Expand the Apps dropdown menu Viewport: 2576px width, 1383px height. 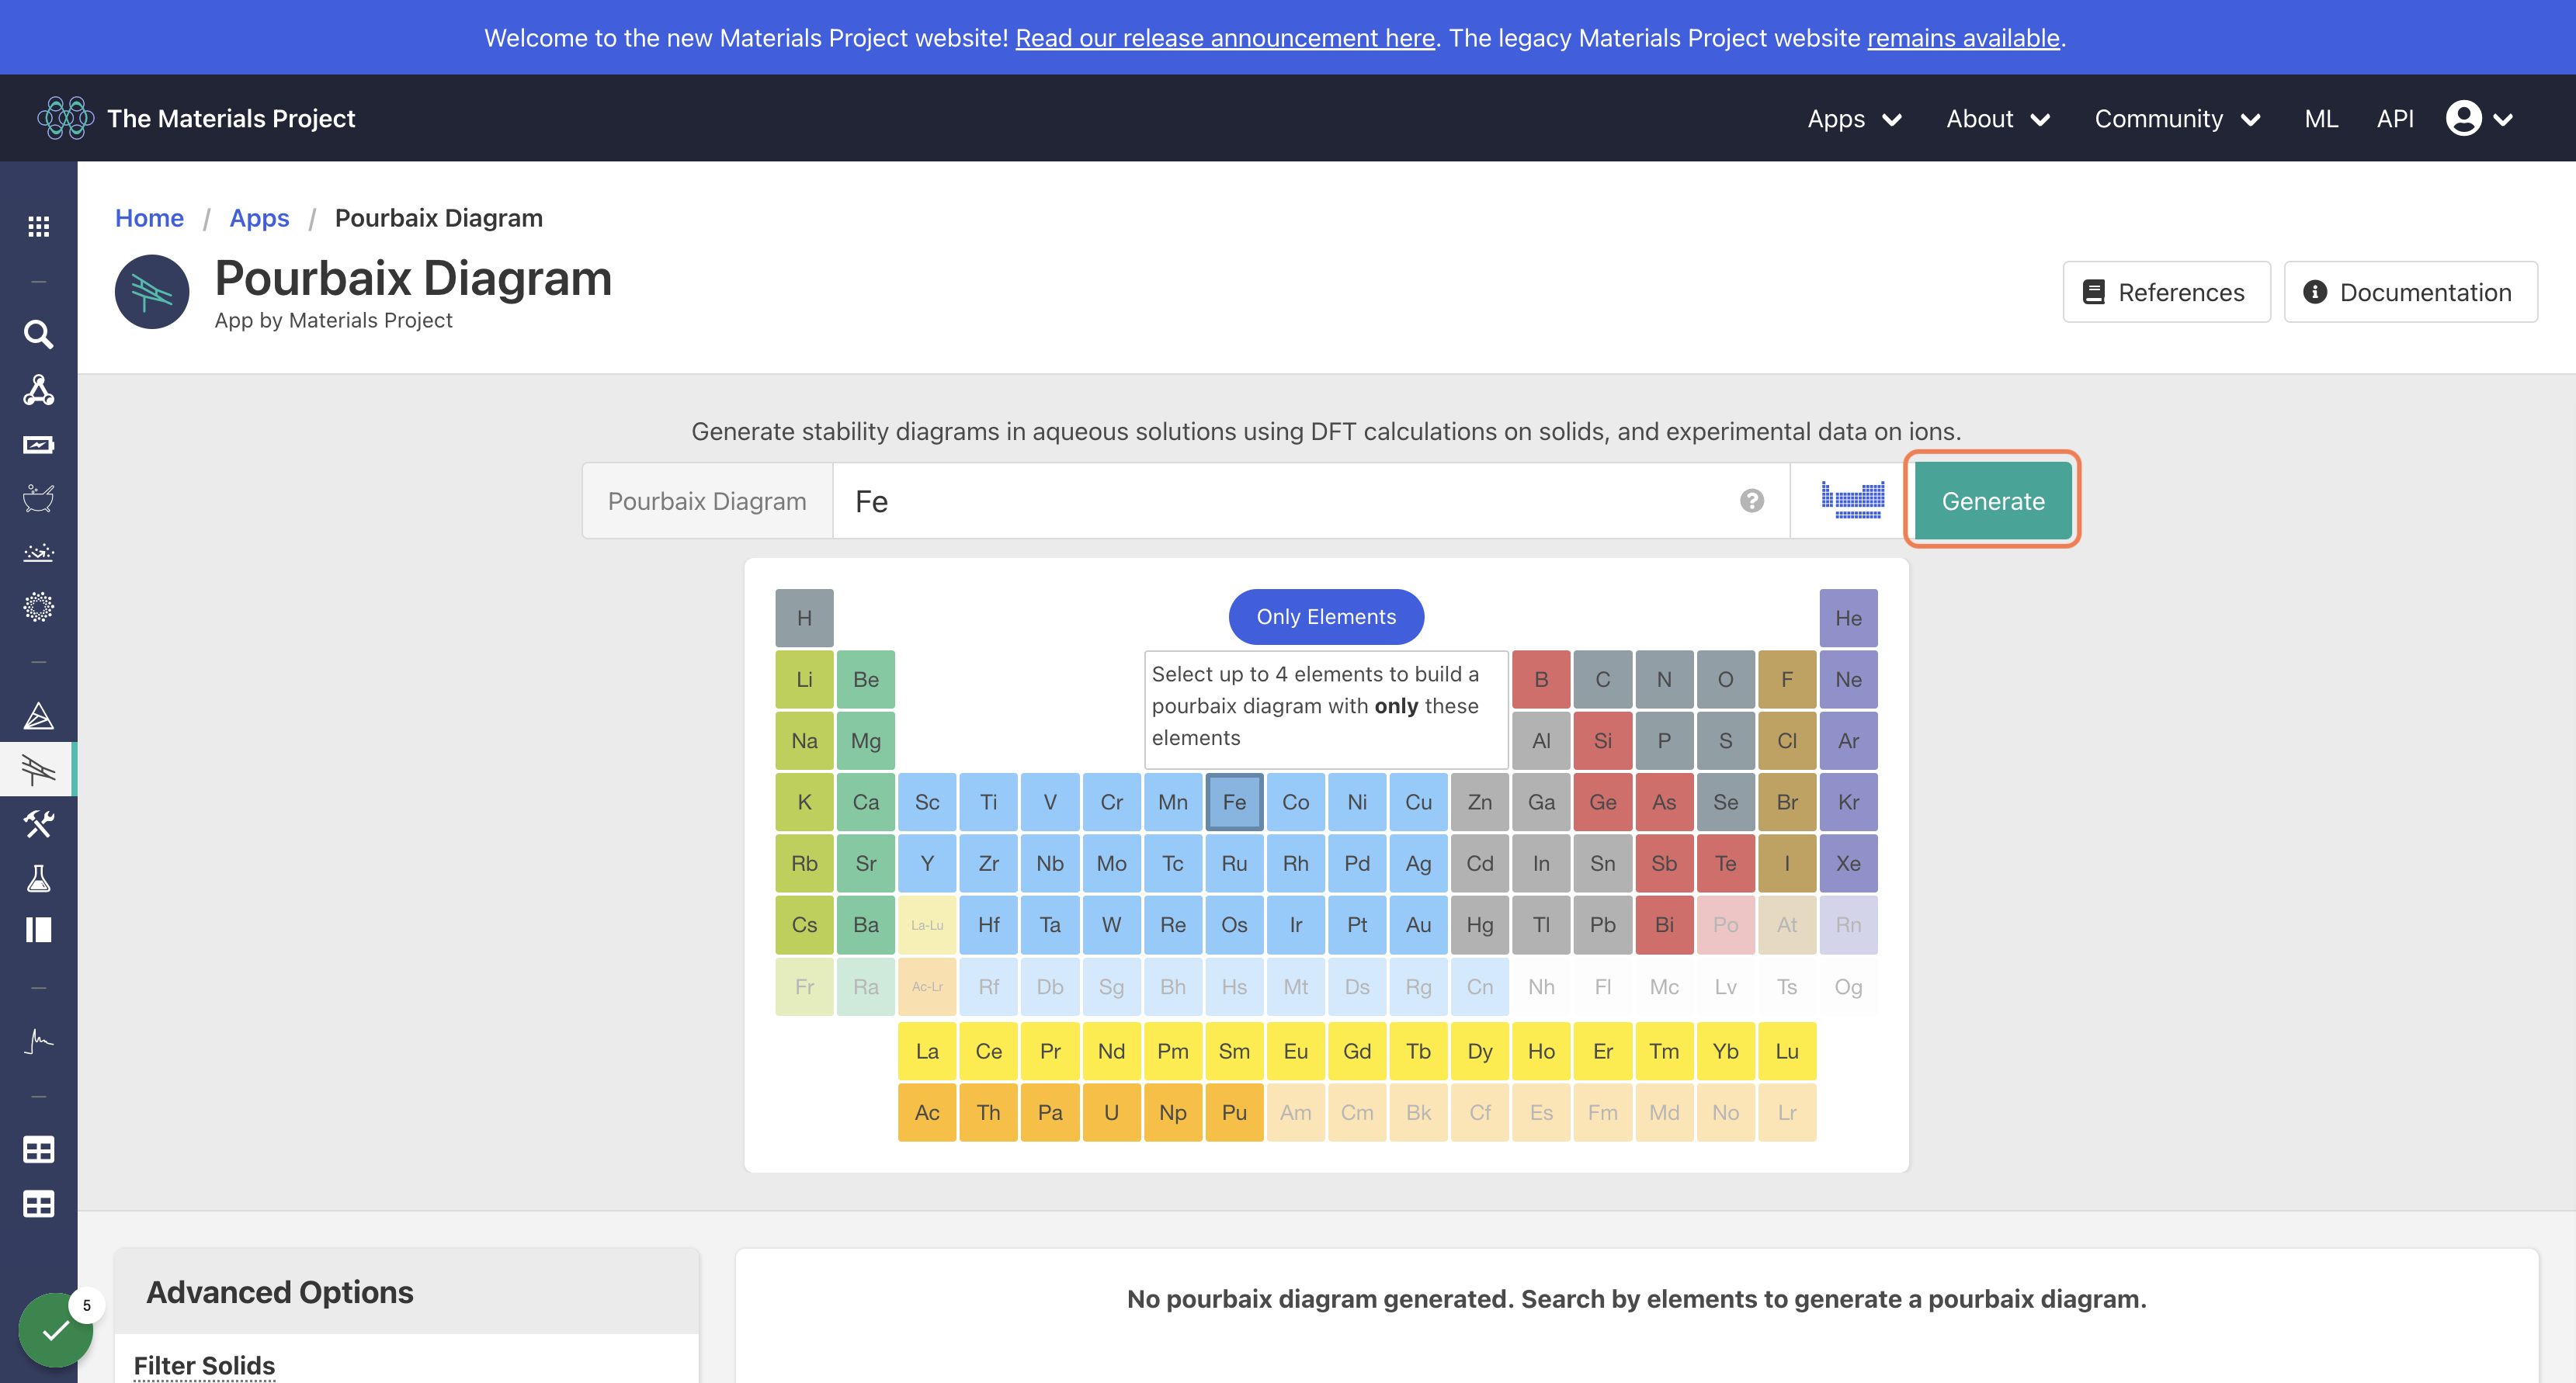pyautogui.click(x=1854, y=118)
